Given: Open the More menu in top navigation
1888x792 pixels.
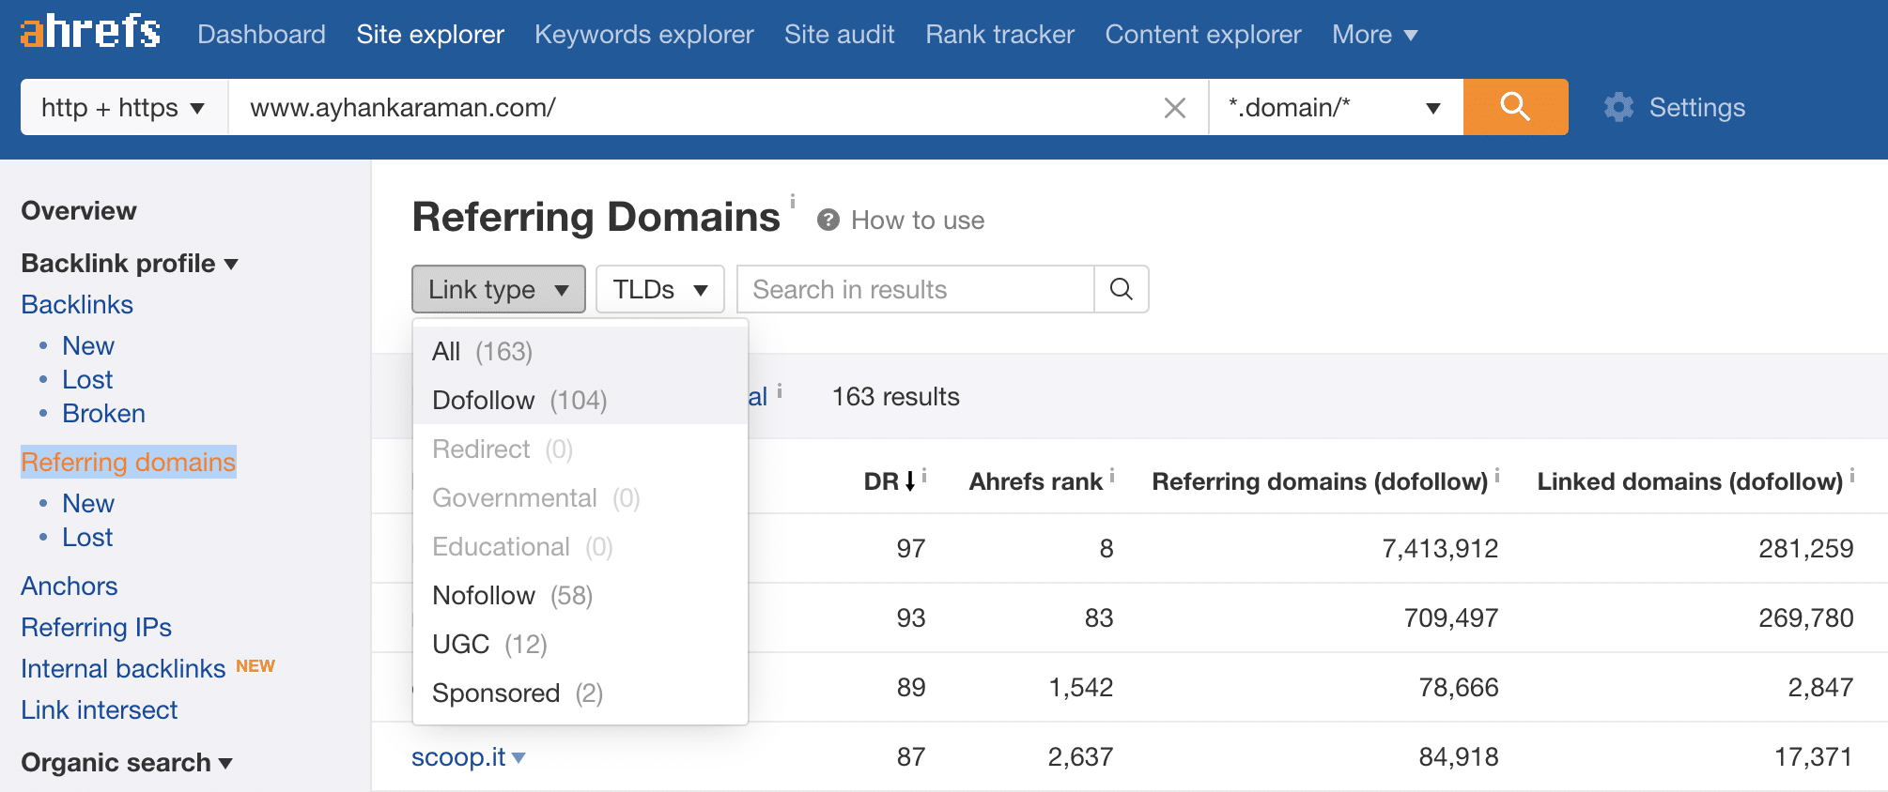Looking at the screenshot, I should [1374, 35].
